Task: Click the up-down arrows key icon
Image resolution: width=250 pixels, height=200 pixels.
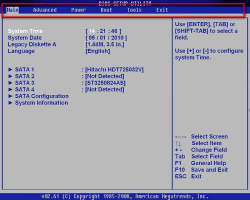Action: point(178,143)
